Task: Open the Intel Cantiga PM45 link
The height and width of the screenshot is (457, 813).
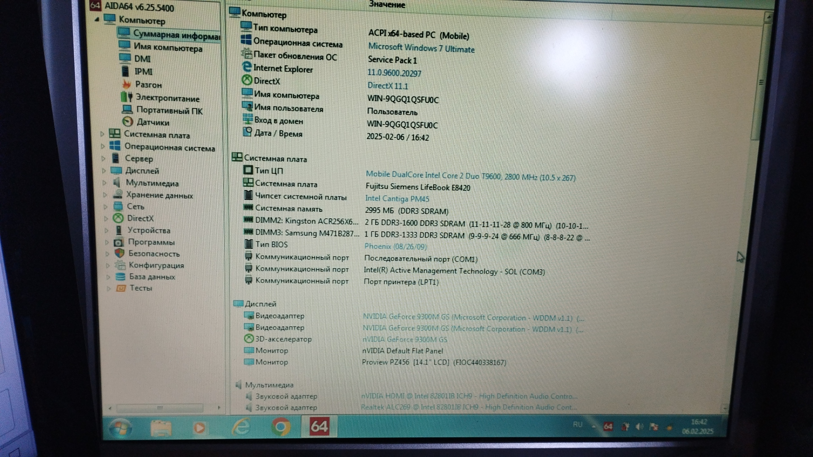Action: point(397,198)
